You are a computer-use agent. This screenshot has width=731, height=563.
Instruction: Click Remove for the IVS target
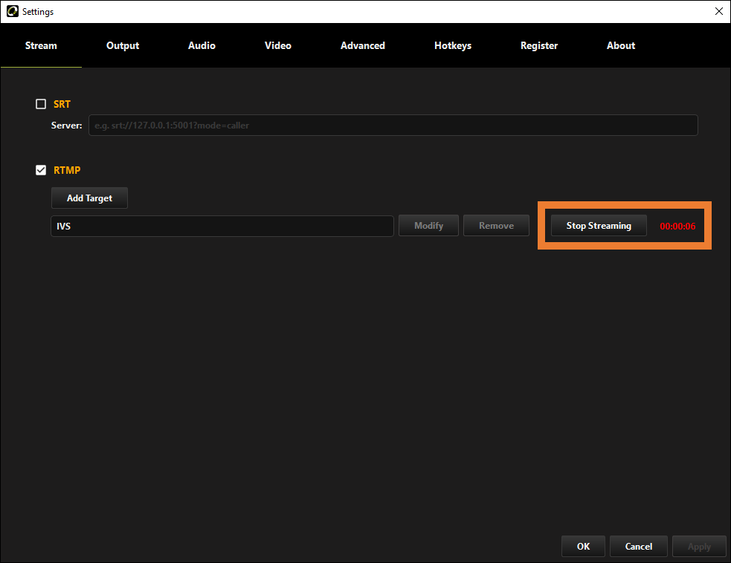point(496,225)
